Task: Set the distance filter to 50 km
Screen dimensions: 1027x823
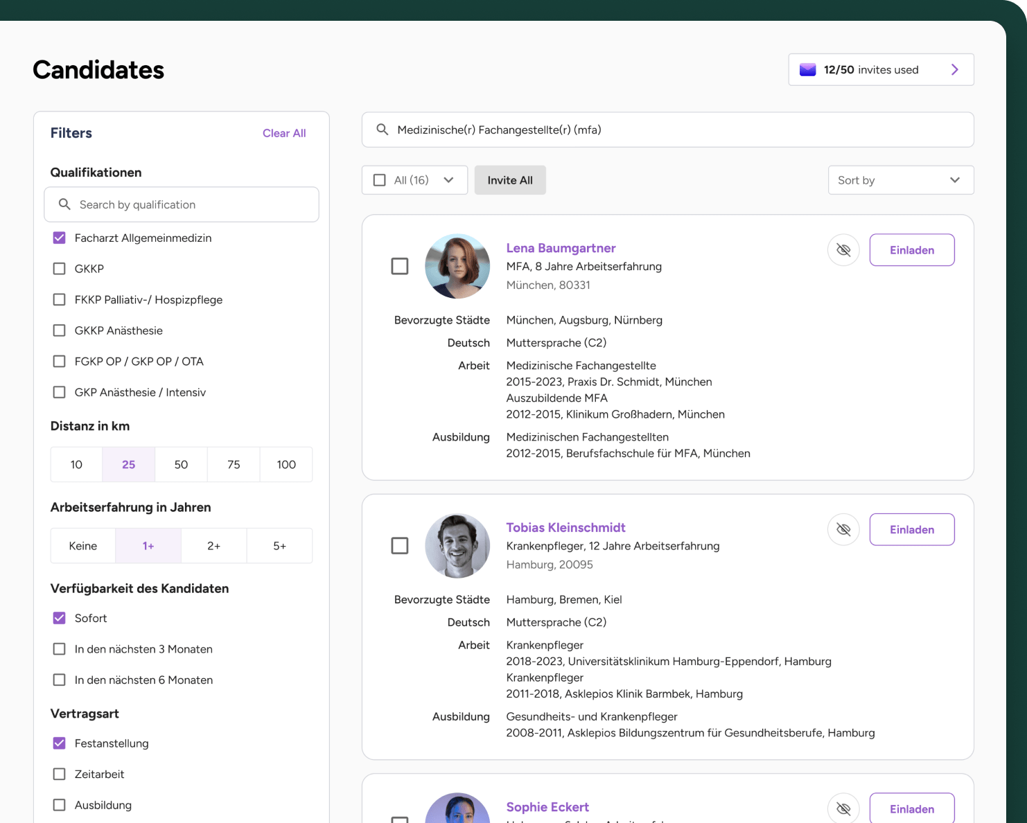Action: [x=181, y=464]
